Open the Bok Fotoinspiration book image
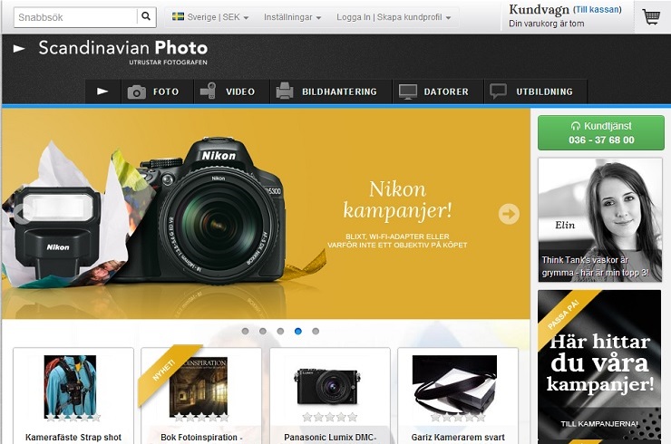Viewport: 671px width, 444px height. coord(199,386)
